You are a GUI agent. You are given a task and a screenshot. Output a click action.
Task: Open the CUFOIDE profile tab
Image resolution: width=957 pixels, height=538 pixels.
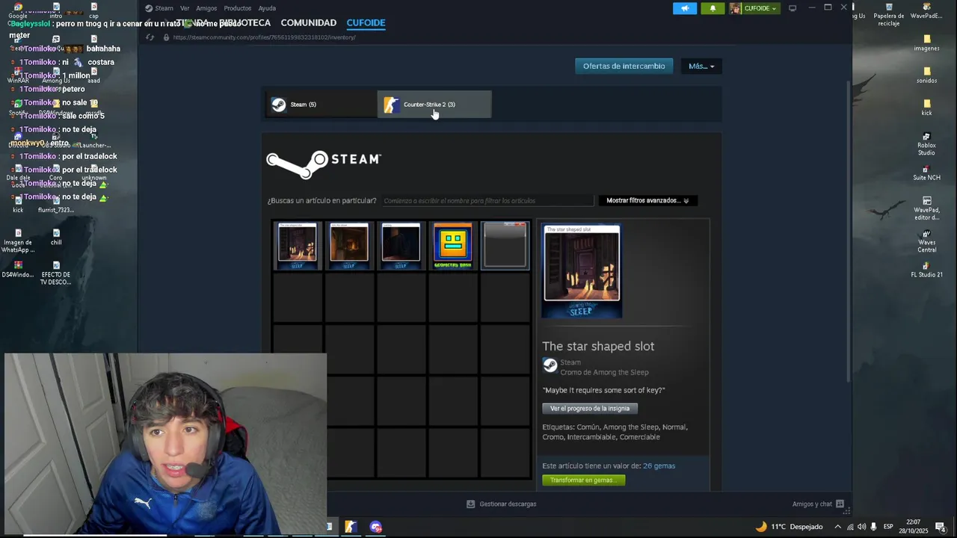pyautogui.click(x=366, y=22)
